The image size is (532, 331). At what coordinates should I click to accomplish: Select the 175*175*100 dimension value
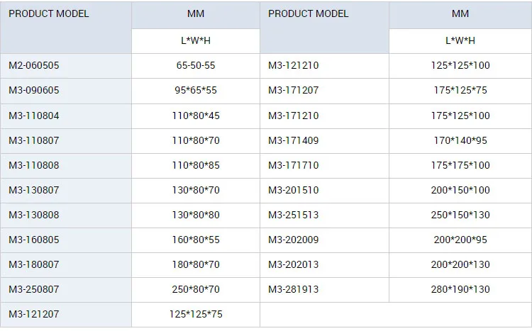point(460,165)
